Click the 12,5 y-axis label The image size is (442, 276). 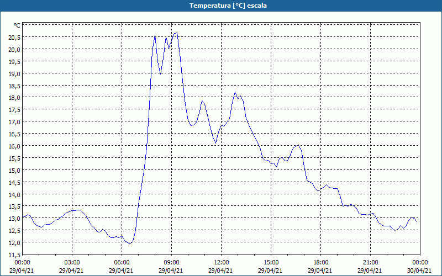(14, 231)
